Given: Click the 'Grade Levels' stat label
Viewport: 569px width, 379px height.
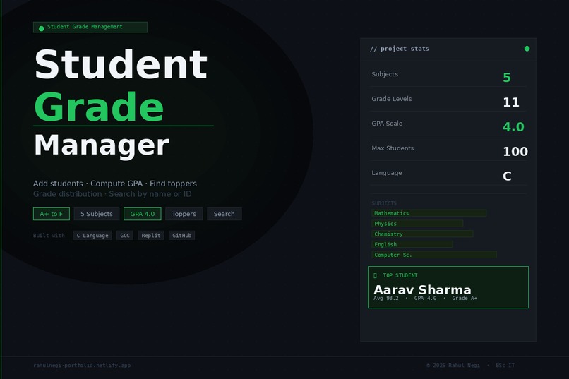Looking at the screenshot, I should [392, 99].
